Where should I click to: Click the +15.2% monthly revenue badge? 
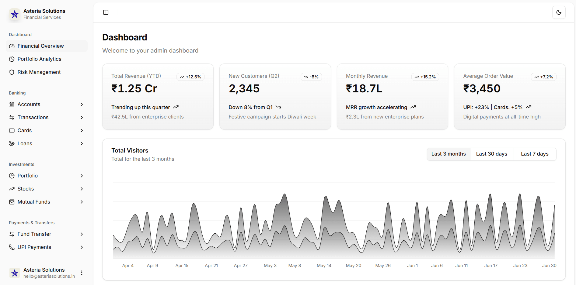point(425,77)
